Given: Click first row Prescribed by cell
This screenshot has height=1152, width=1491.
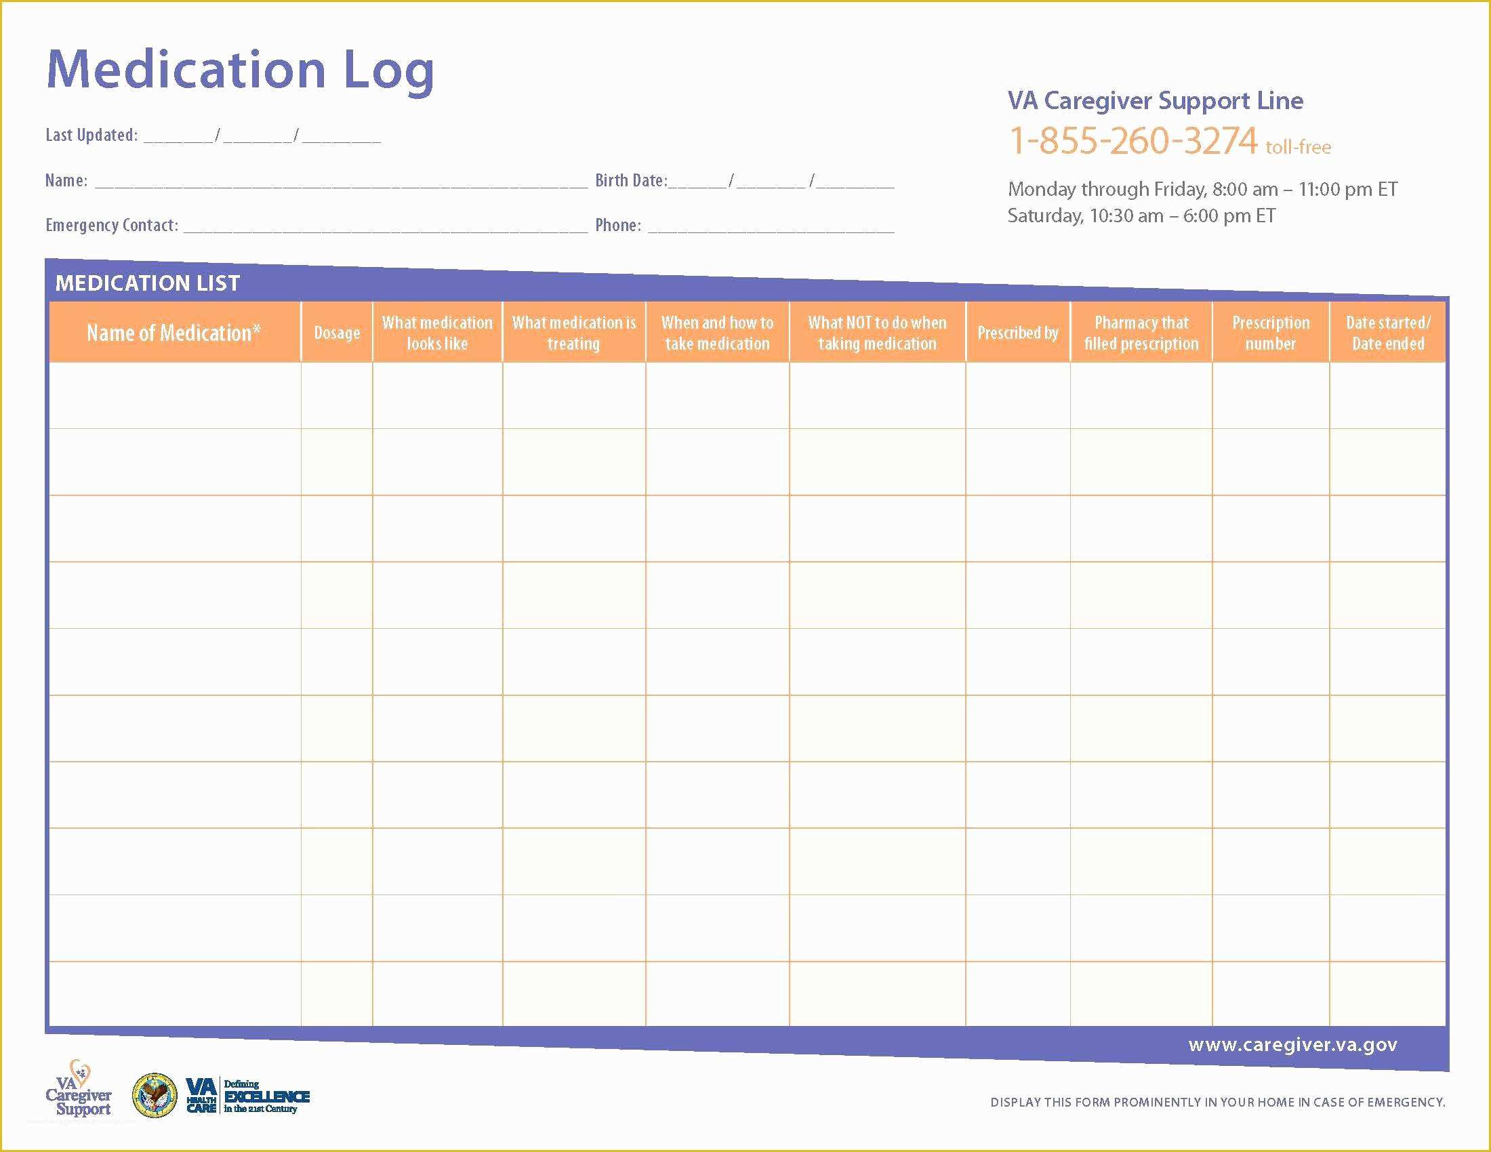Looking at the screenshot, I should (x=1018, y=395).
